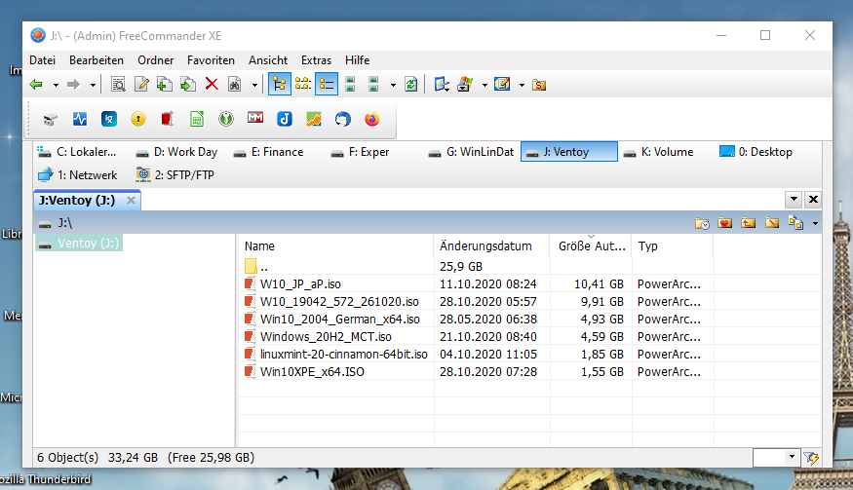Toggle the folder tree view button
This screenshot has width=853, height=490.
279,85
